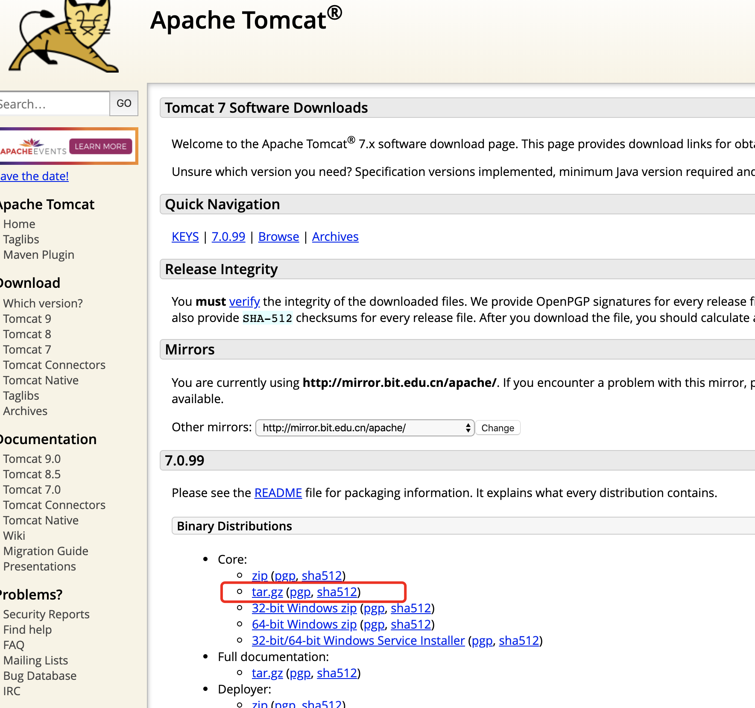Click the Apache Events Learn More banner
This screenshot has width=755, height=708.
(68, 146)
